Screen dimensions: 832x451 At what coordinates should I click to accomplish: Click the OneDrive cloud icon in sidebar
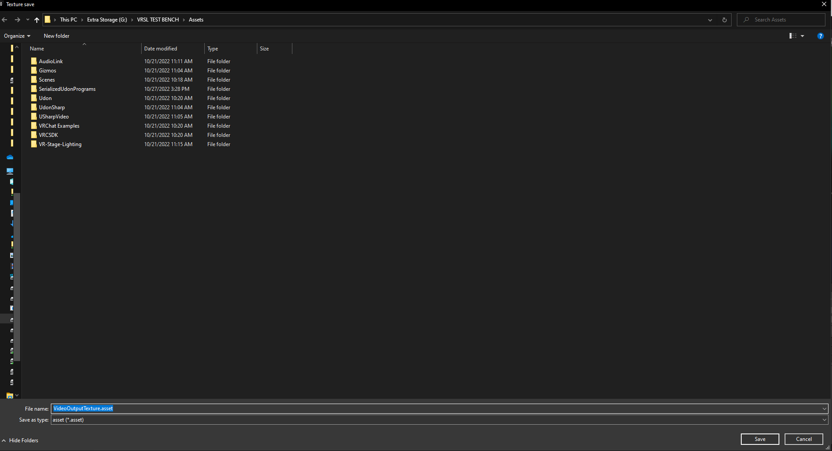point(10,157)
